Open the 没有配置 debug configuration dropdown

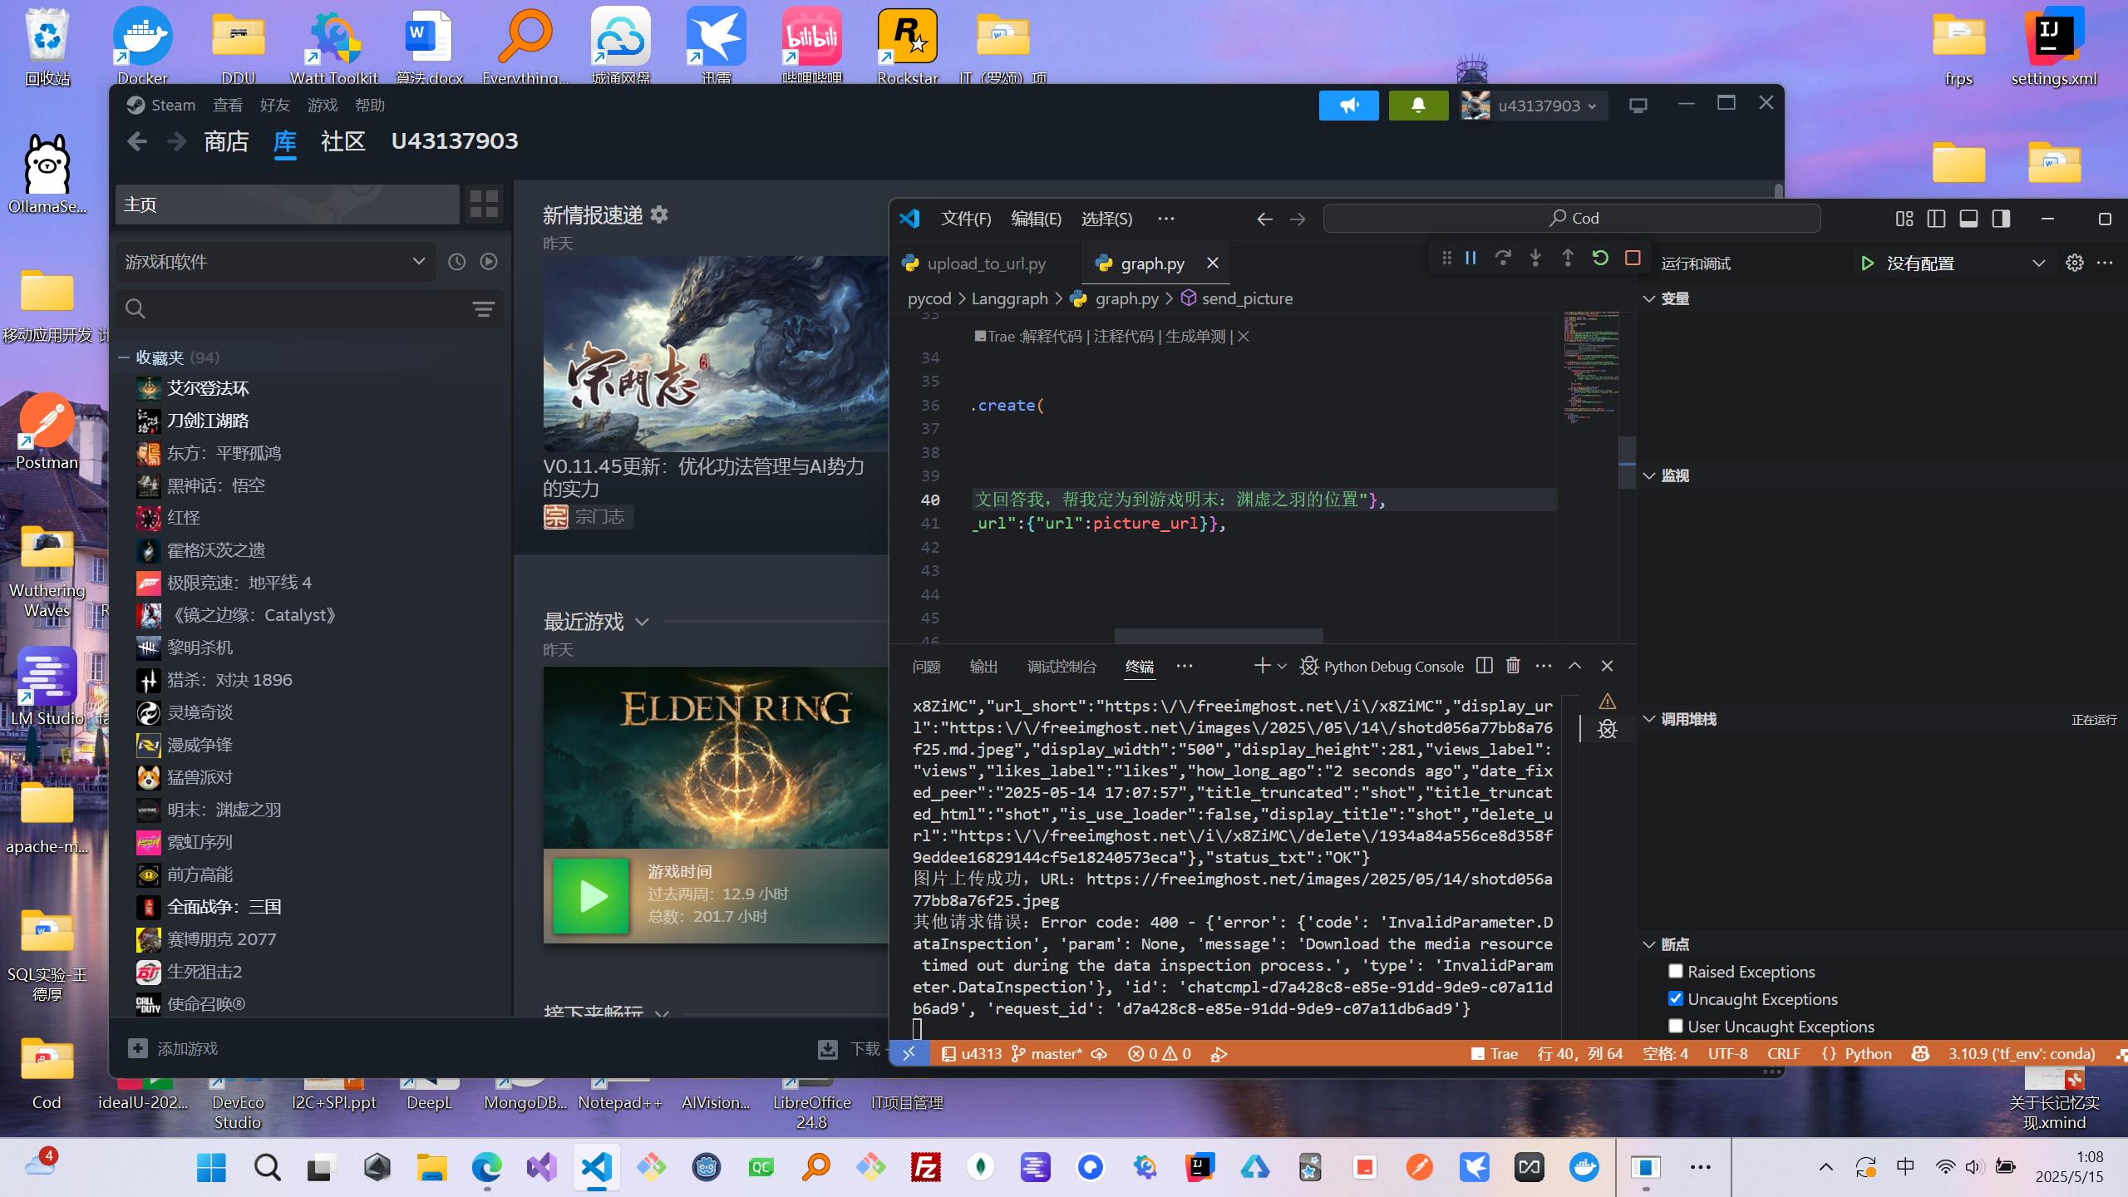click(1952, 264)
